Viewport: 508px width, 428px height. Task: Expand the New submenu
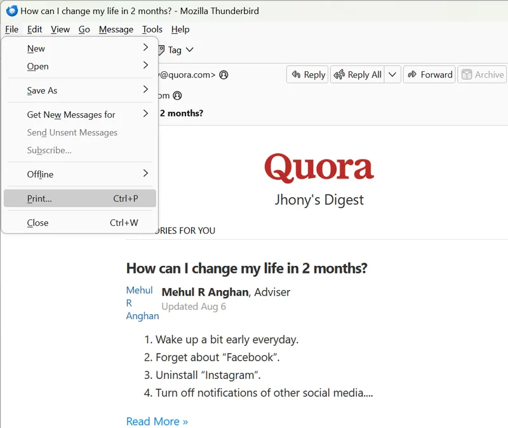pos(80,48)
